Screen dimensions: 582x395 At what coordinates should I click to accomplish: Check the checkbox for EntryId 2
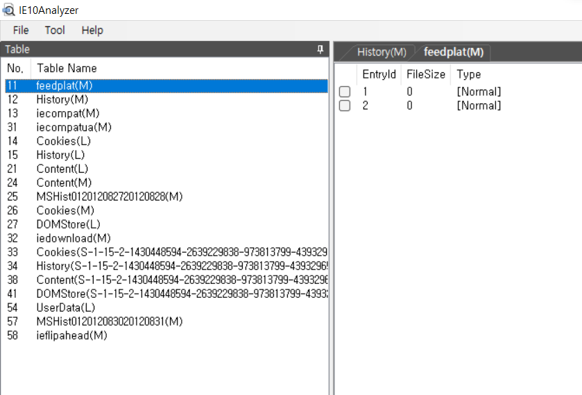(345, 106)
